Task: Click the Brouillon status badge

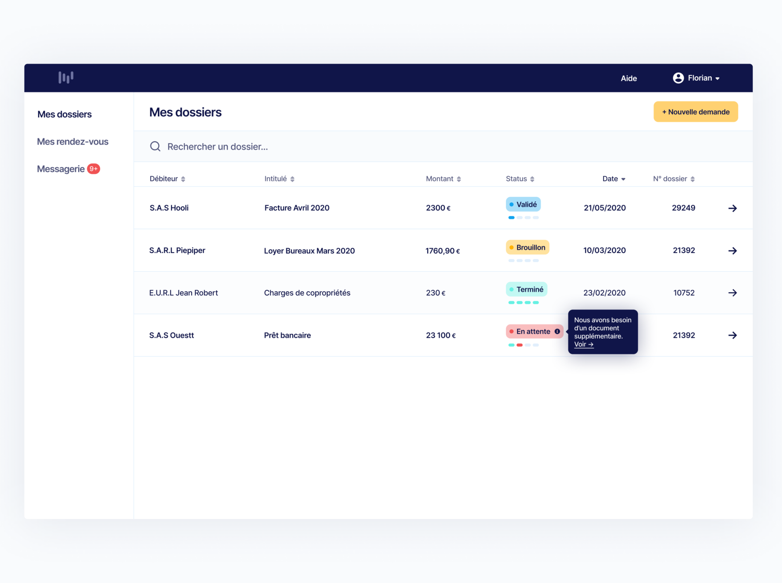Action: coord(527,247)
